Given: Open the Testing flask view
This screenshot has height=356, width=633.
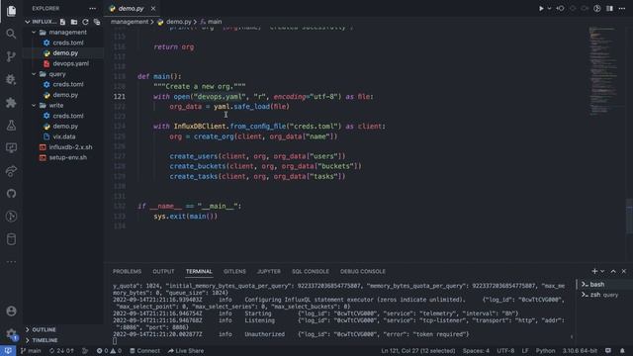Looking at the screenshot, I should point(11,126).
